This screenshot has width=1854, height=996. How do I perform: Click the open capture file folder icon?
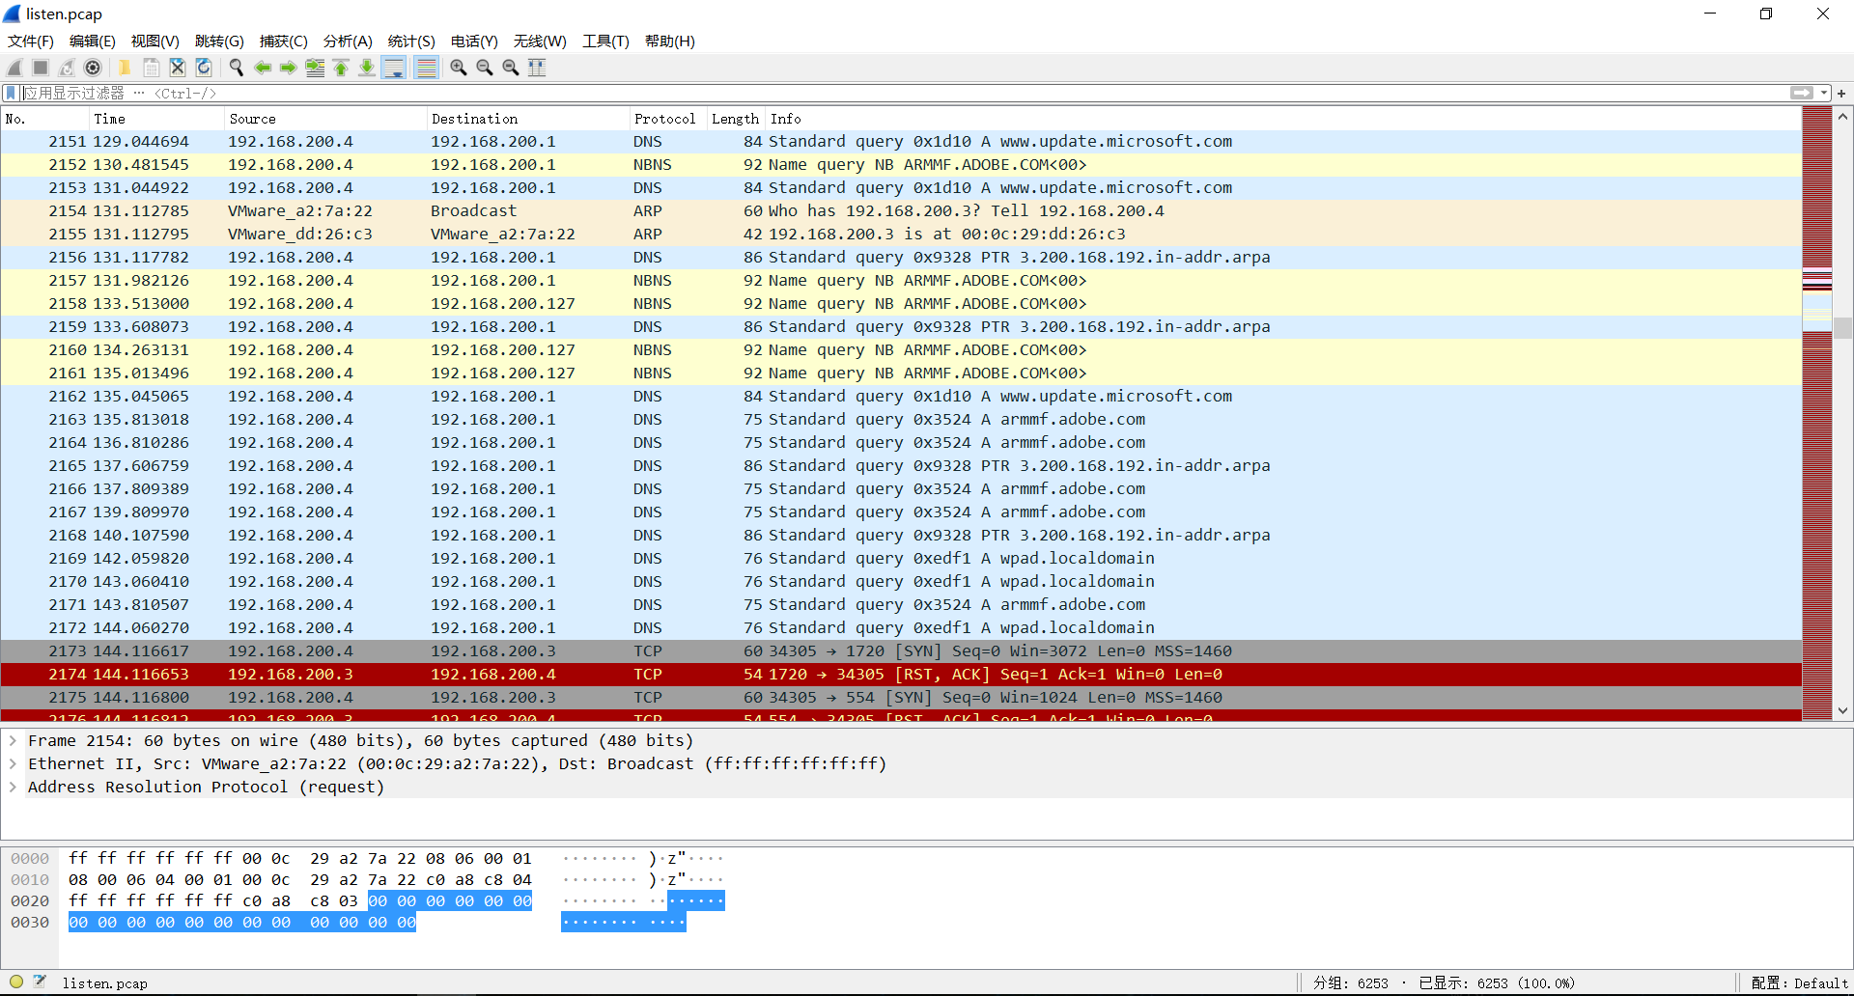click(x=125, y=68)
